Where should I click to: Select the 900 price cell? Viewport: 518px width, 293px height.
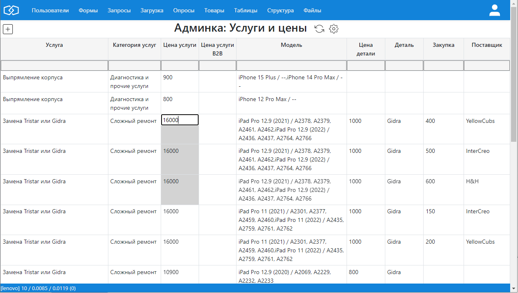pyautogui.click(x=180, y=81)
